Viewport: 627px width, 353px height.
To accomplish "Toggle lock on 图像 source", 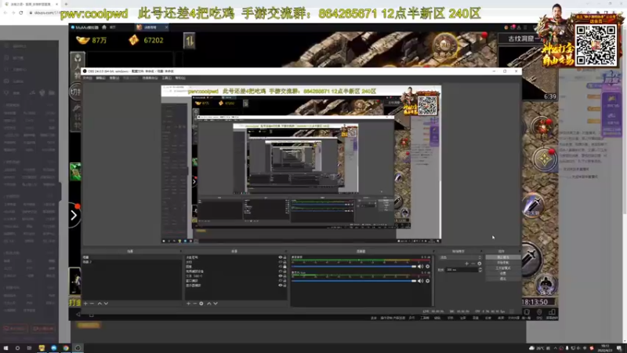I will click(285, 267).
